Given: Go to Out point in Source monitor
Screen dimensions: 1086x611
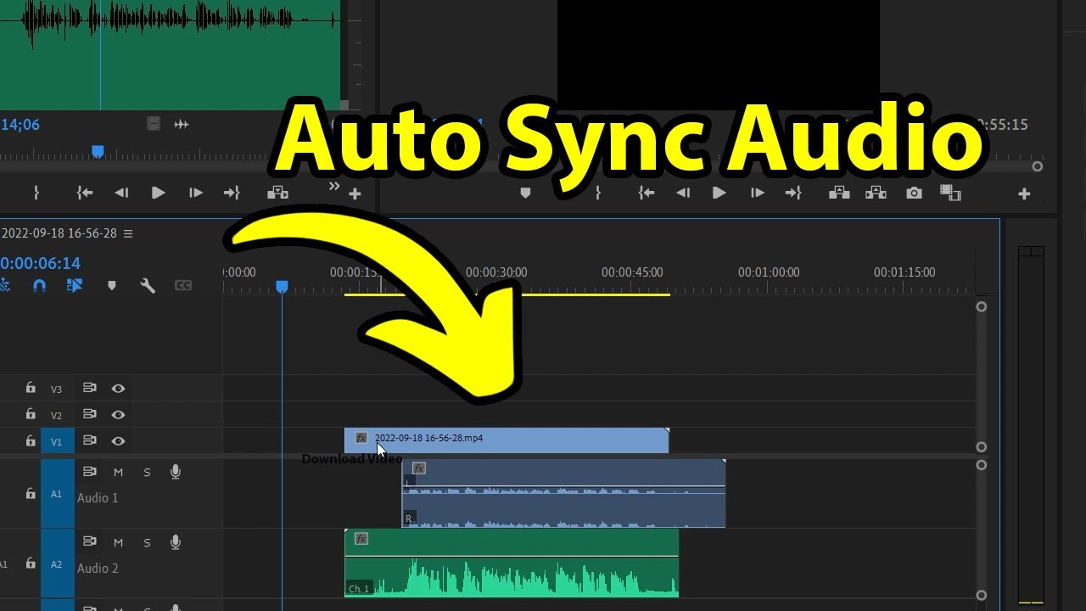Looking at the screenshot, I should 232,193.
